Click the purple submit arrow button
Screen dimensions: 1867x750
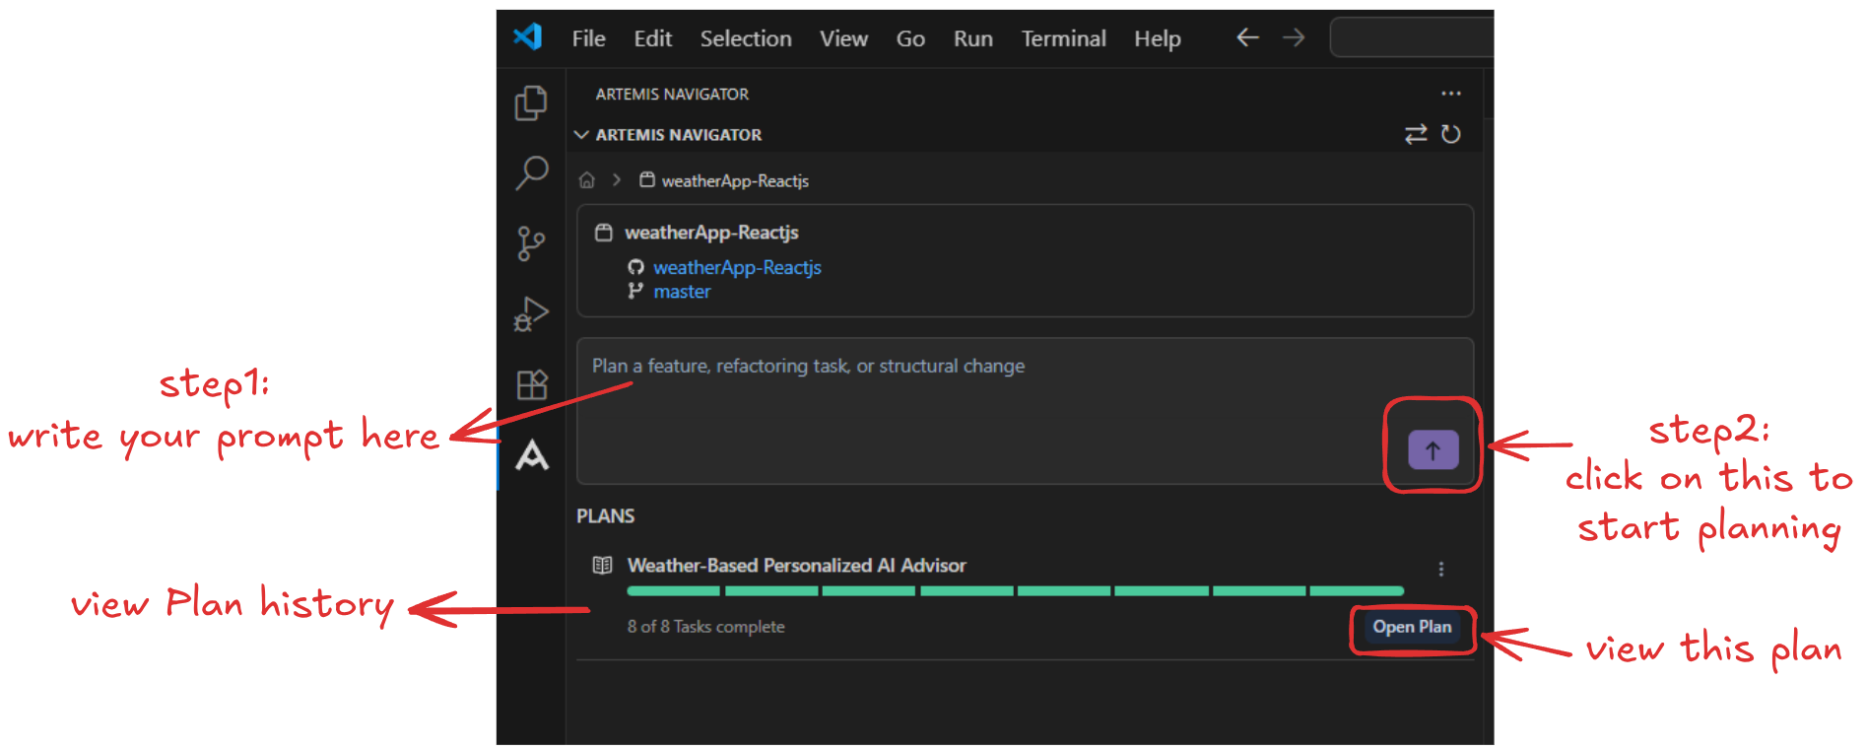point(1433,450)
